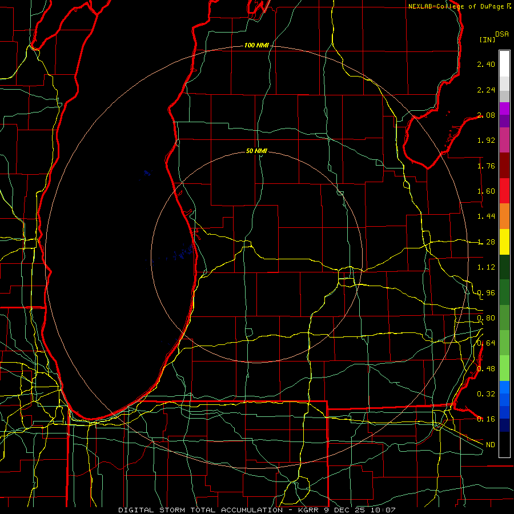Click the 2.08 scale value

(x=486, y=115)
